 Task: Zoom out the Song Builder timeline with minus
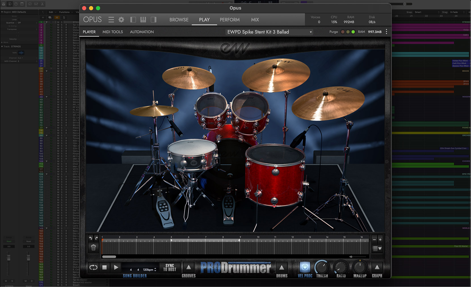pyautogui.click(x=374, y=240)
